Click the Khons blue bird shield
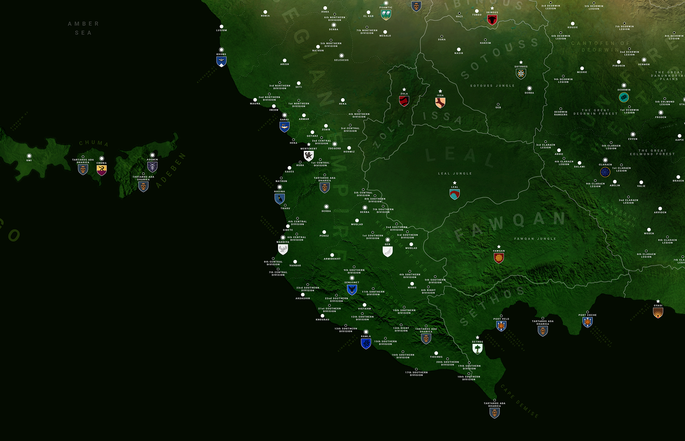Image resolution: width=685 pixels, height=441 pixels. click(221, 61)
